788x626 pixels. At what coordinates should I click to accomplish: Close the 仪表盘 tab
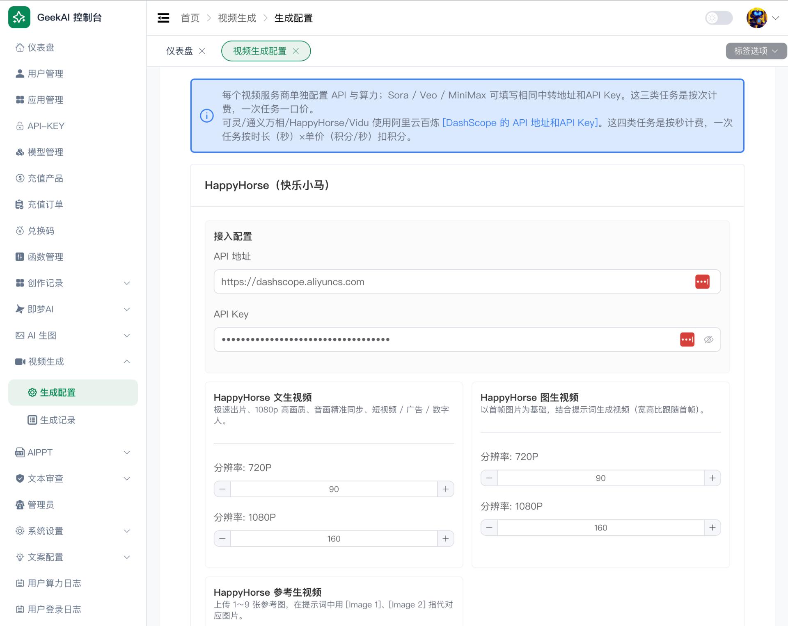tap(202, 51)
